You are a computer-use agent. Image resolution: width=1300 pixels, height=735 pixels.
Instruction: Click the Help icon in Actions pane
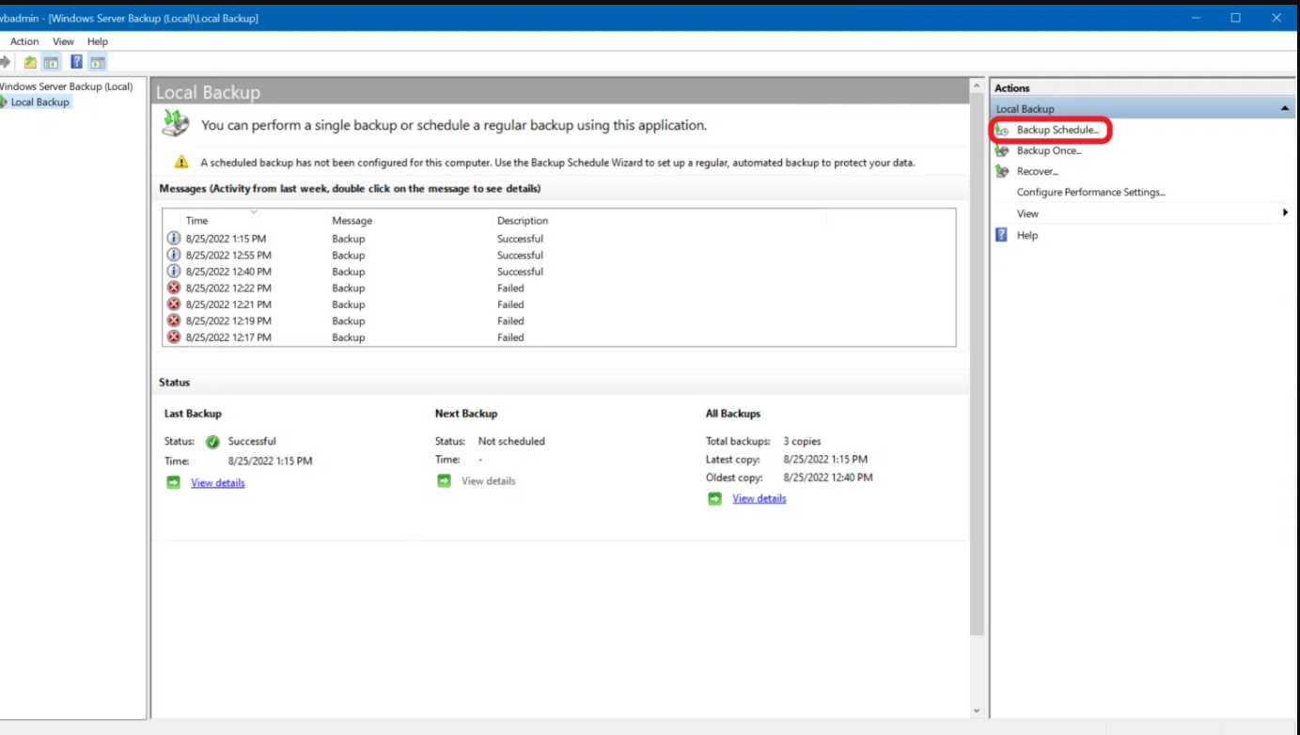click(x=1002, y=235)
